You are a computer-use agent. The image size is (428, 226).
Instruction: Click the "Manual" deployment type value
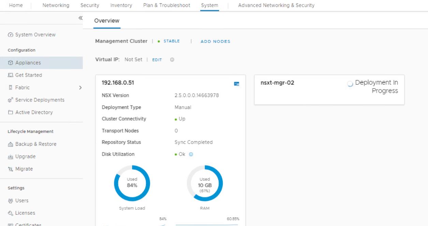183,107
